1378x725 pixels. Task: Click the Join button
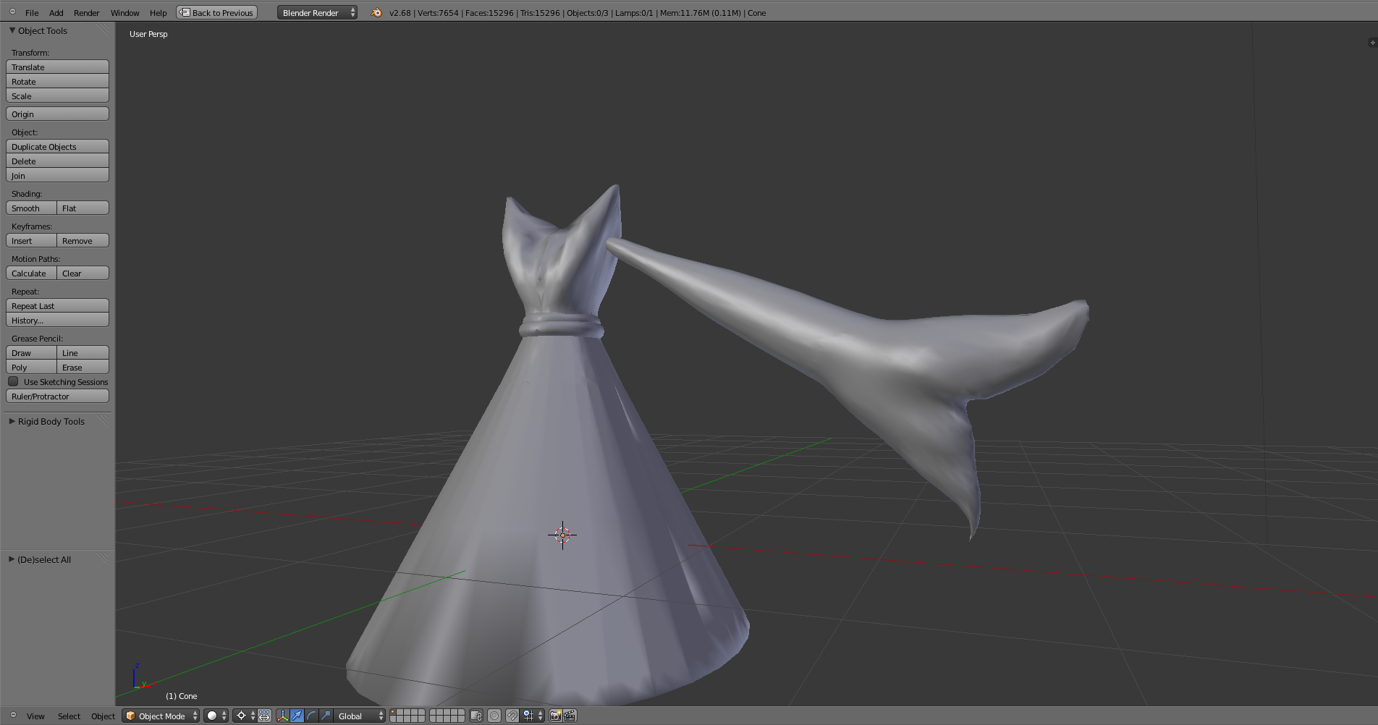[57, 175]
